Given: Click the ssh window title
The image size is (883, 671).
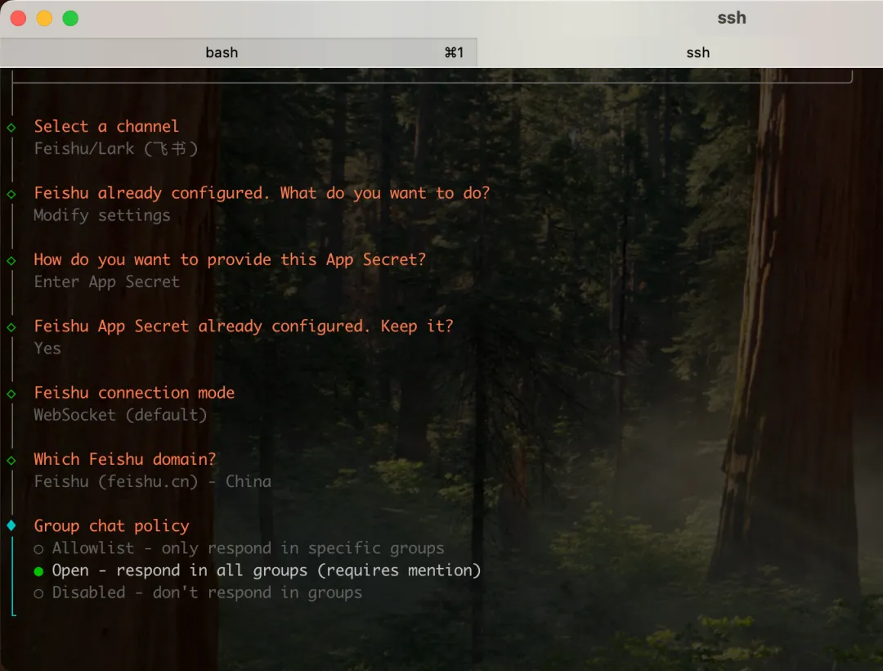Looking at the screenshot, I should point(732,18).
